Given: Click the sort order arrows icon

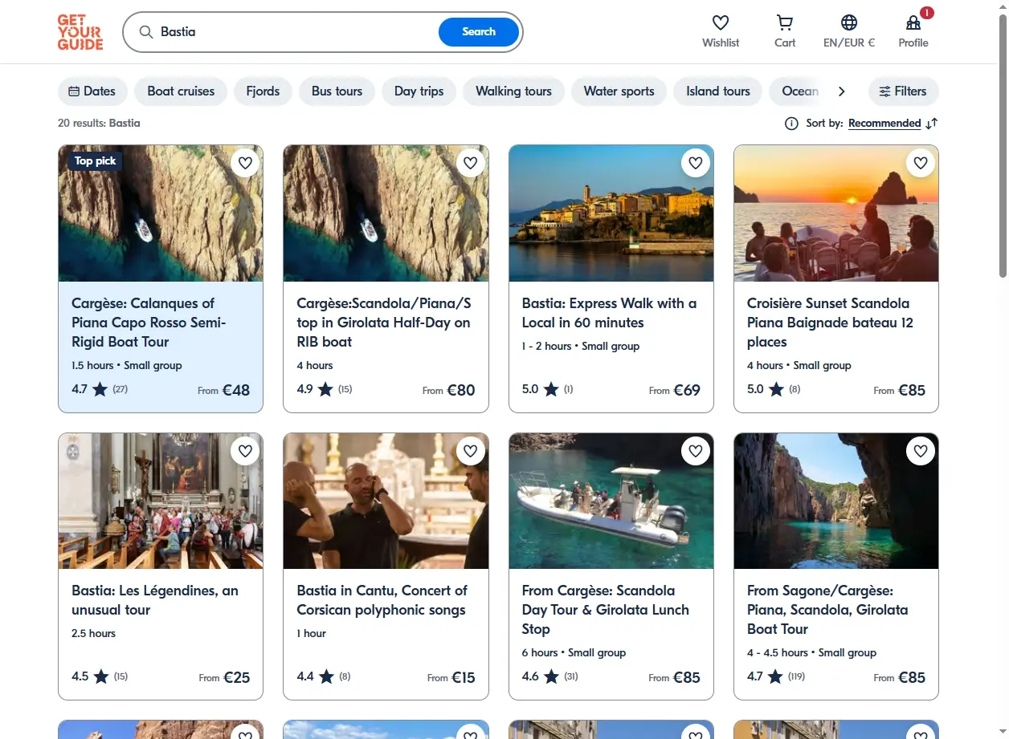Looking at the screenshot, I should click(932, 124).
